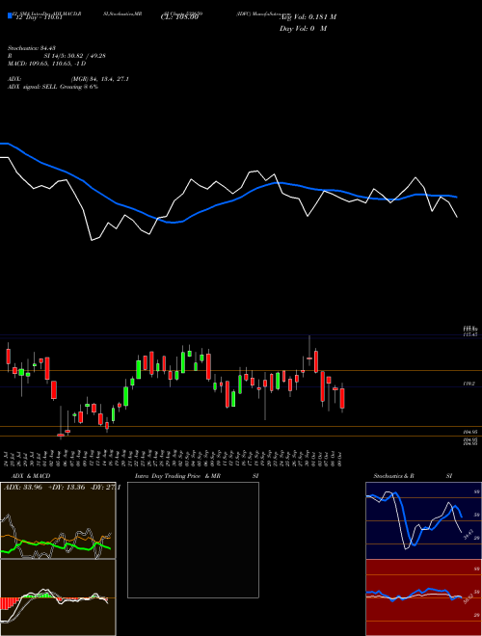Select the 'MACD: 109.65, 110.65, -1 D' line
The height and width of the screenshot is (636, 482).
(46, 64)
